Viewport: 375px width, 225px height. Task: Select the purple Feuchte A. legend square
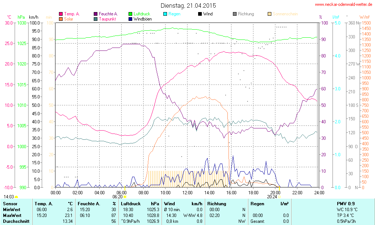(96, 14)
